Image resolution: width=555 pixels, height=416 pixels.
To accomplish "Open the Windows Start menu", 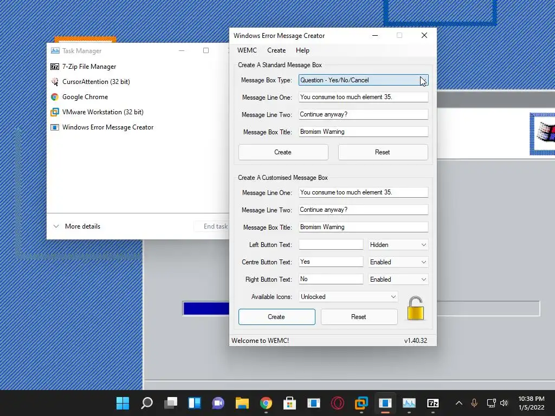I will point(123,403).
